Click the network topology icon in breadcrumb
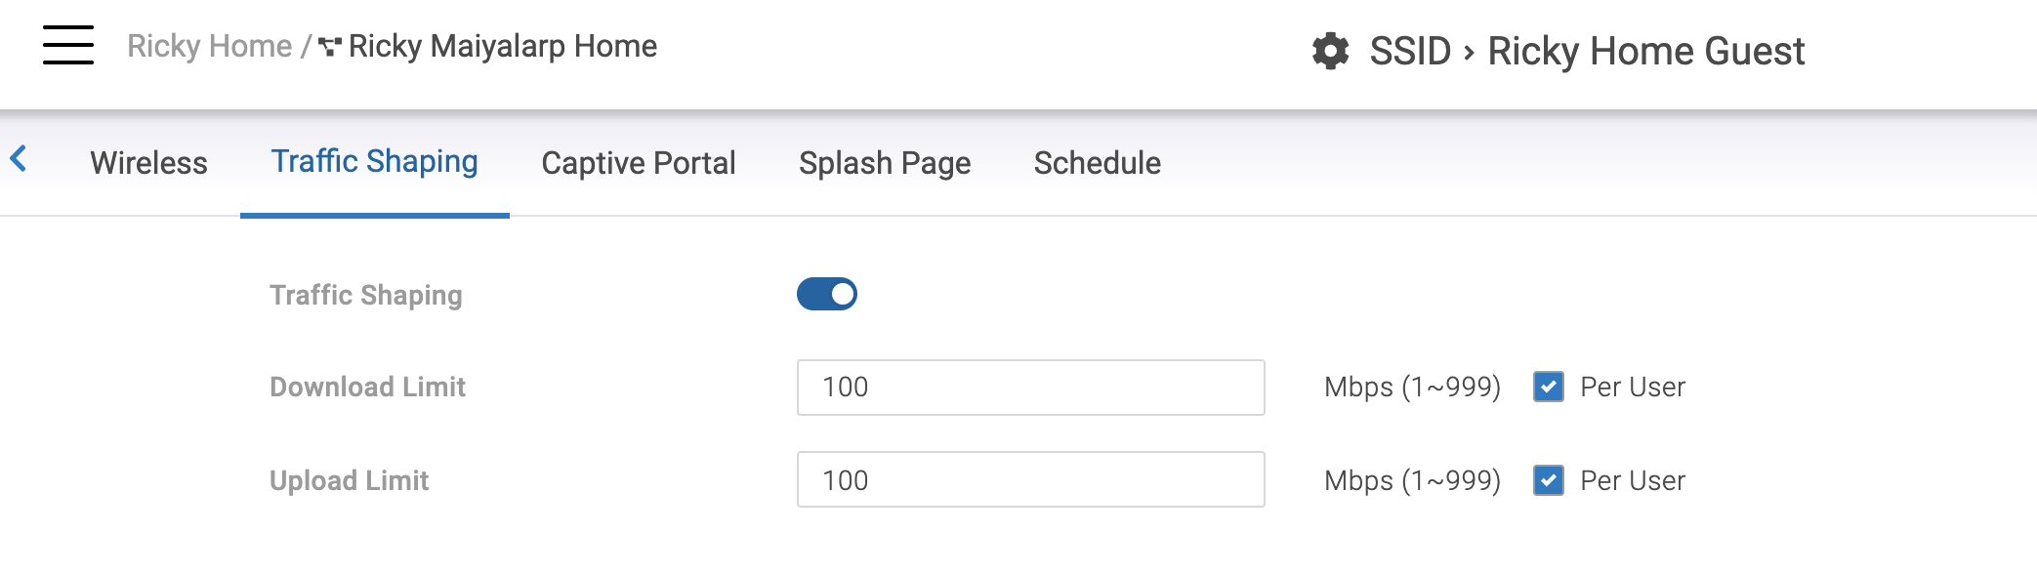 pos(330,46)
